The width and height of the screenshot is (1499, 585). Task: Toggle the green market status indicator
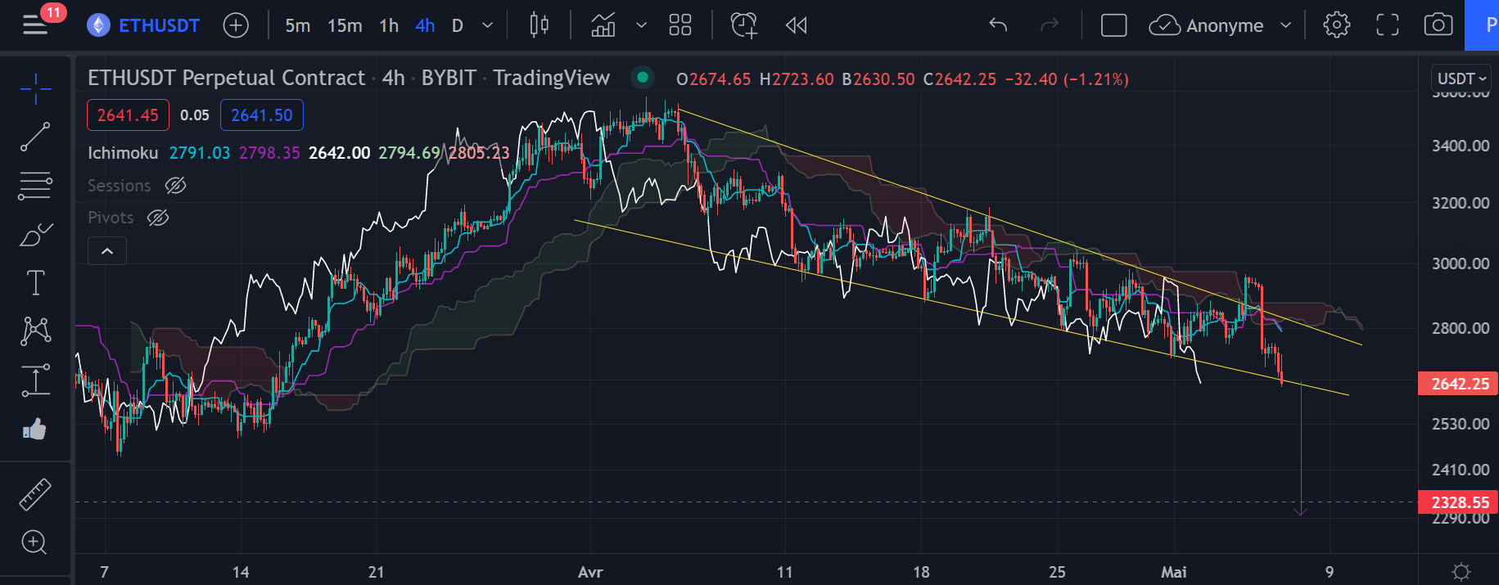click(643, 78)
